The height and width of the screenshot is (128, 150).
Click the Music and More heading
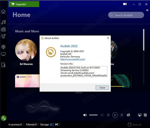pyautogui.click(x=27, y=31)
